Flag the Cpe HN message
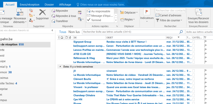The height and width of the screenshot is (104, 213). tap(206, 99)
